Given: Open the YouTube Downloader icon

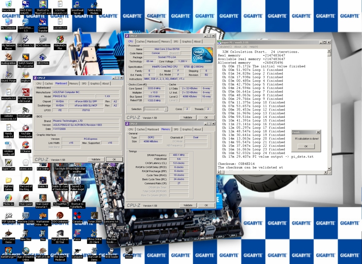Looking at the screenshot, I should [25, 131].
